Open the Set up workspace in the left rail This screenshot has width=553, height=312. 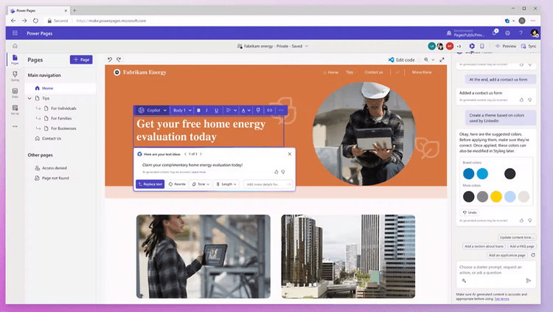[x=15, y=110]
